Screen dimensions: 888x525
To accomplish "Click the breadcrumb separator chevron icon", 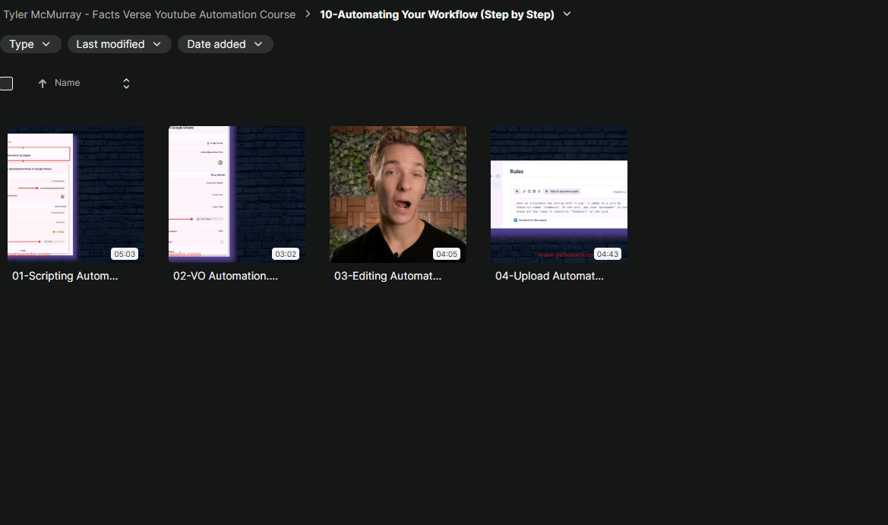I will pos(308,14).
